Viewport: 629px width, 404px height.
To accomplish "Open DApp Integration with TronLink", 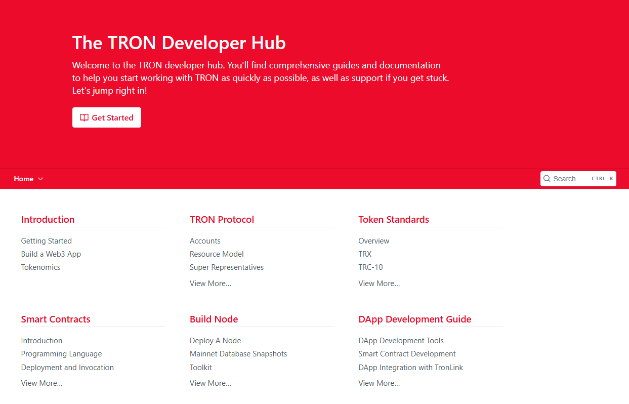I will 410,368.
